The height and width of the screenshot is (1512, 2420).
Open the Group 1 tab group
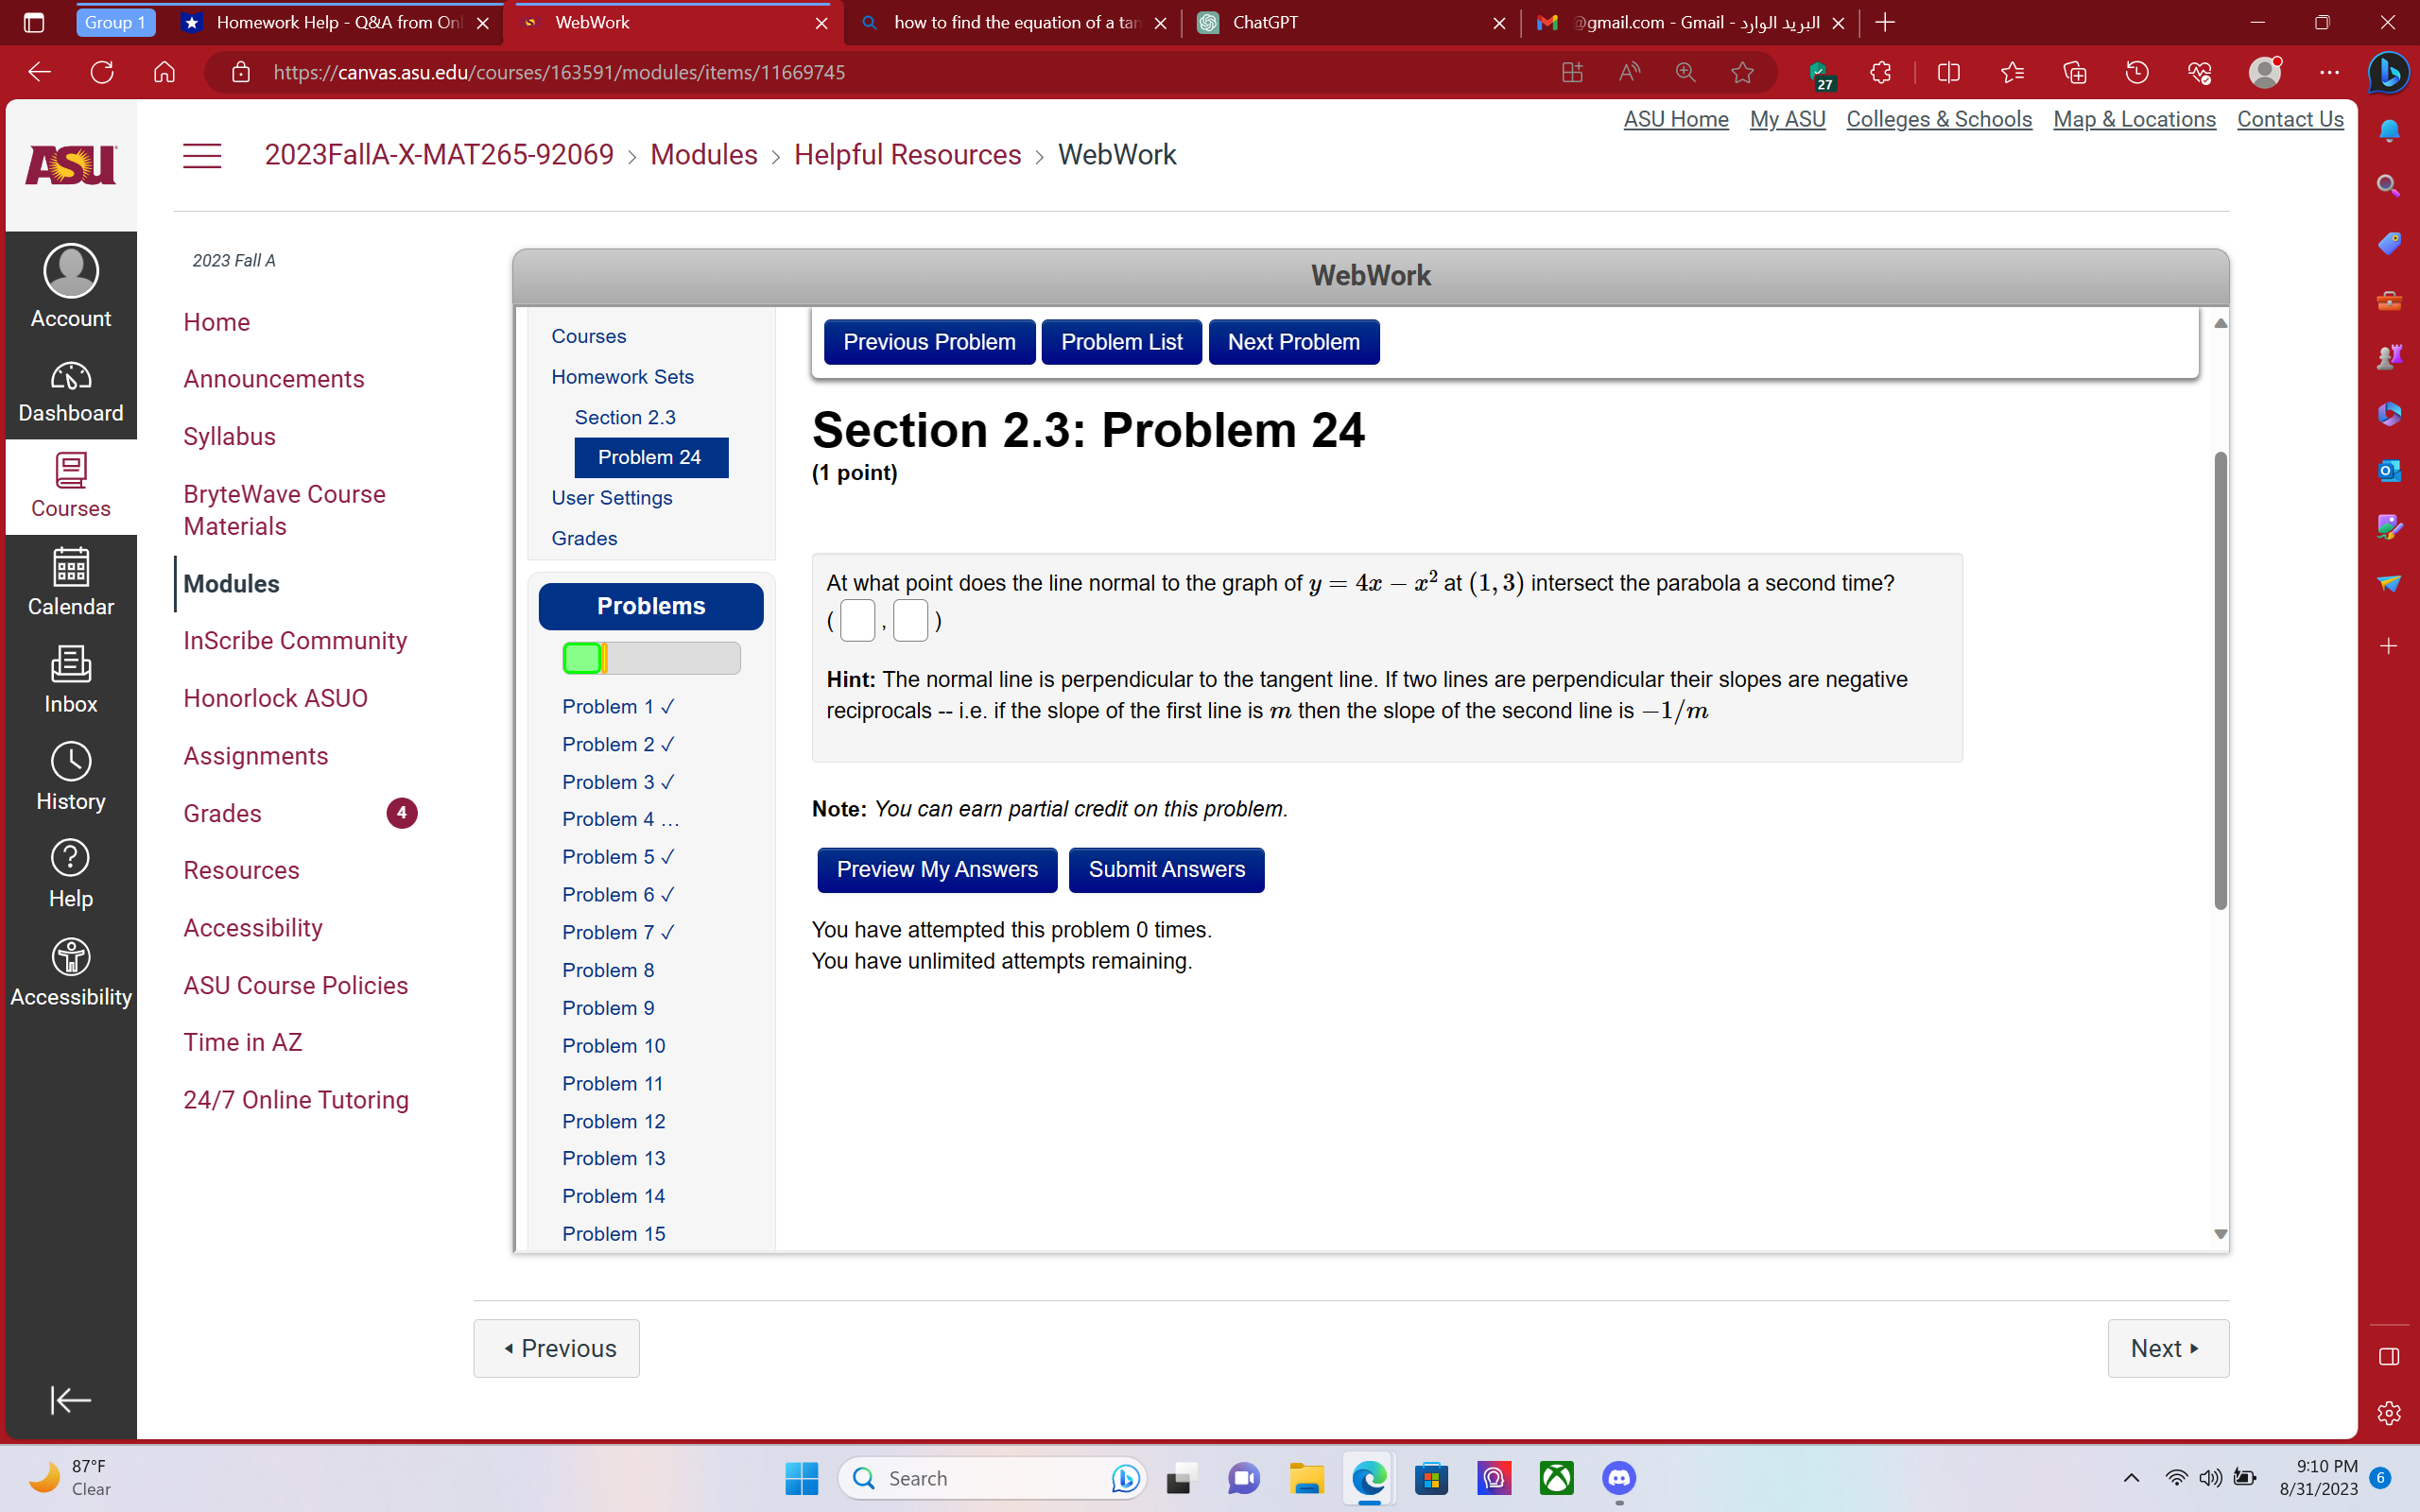pos(115,22)
